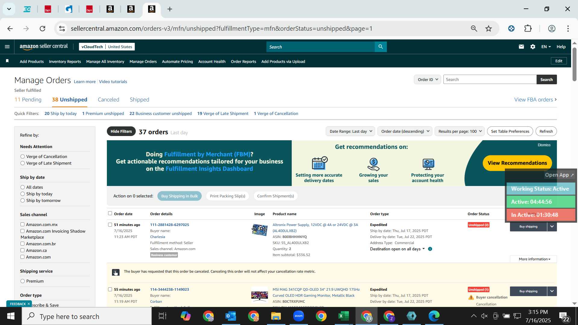Image resolution: width=578 pixels, height=325 pixels.
Task: Open Zoom from the taskbar
Action: tap(299, 316)
